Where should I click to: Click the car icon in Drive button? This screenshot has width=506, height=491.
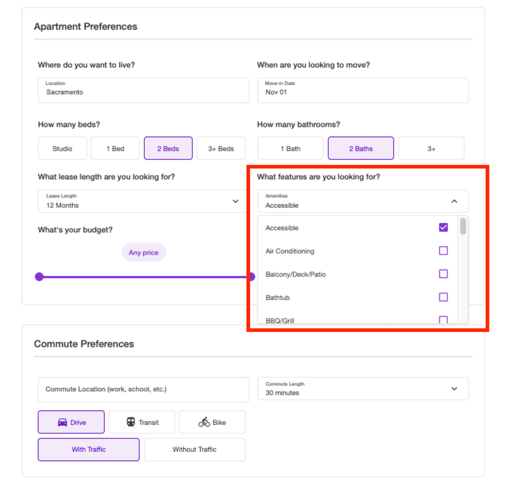coord(62,422)
